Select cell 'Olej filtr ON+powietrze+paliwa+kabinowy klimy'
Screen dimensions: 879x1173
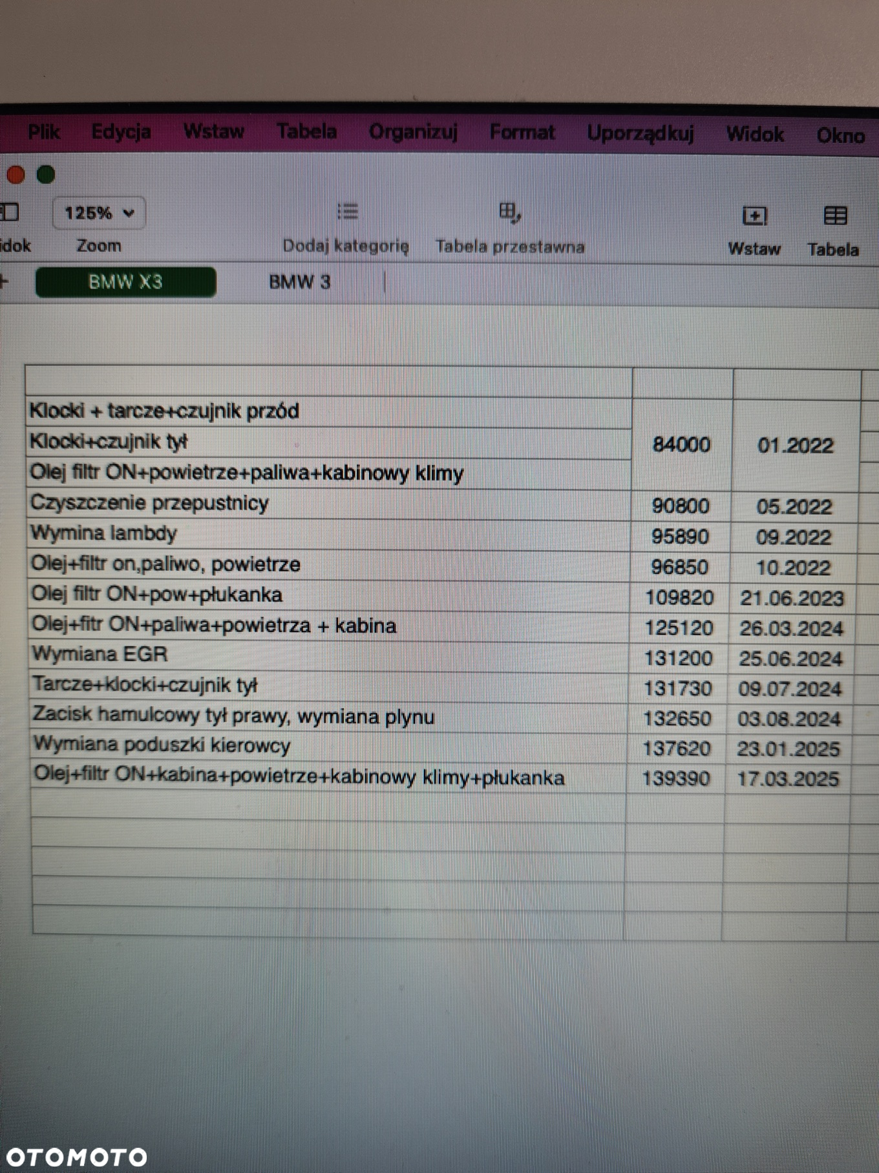(328, 473)
